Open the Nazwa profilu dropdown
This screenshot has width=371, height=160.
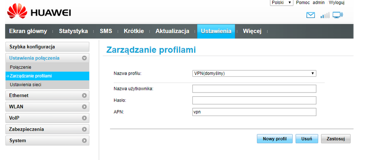pos(254,73)
